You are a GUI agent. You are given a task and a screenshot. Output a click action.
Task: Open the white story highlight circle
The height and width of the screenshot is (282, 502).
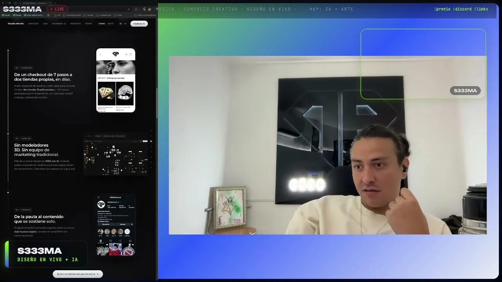click(x=127, y=231)
